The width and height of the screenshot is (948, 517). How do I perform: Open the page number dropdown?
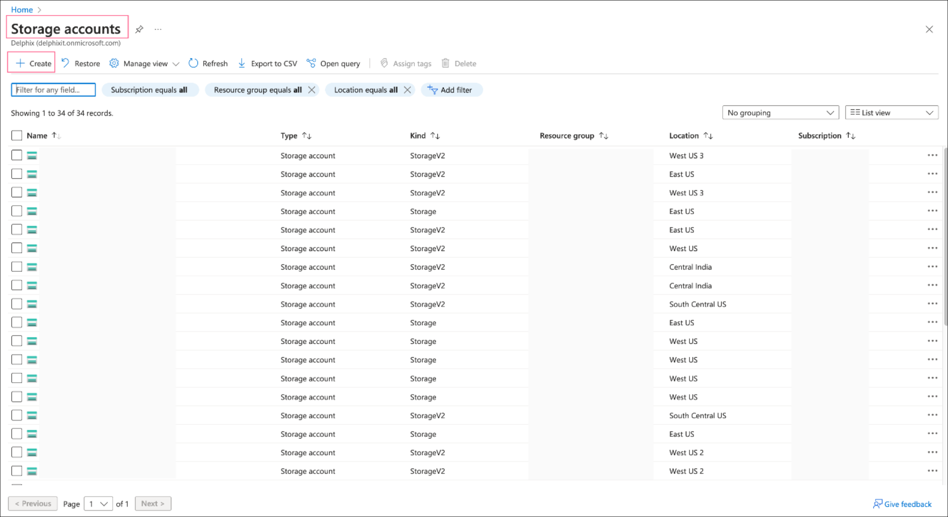click(x=98, y=504)
